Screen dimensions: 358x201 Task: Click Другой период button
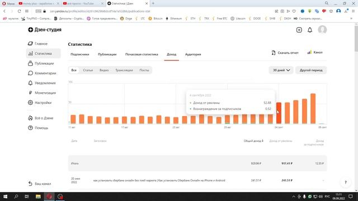click(x=311, y=70)
